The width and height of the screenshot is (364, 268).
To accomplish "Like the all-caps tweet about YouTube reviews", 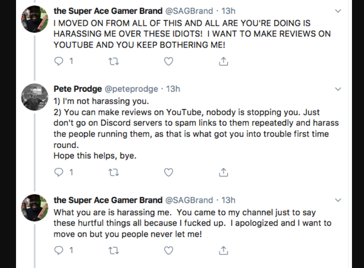I will coord(169,61).
